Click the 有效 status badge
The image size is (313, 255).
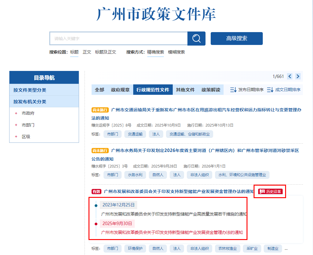point(96,191)
